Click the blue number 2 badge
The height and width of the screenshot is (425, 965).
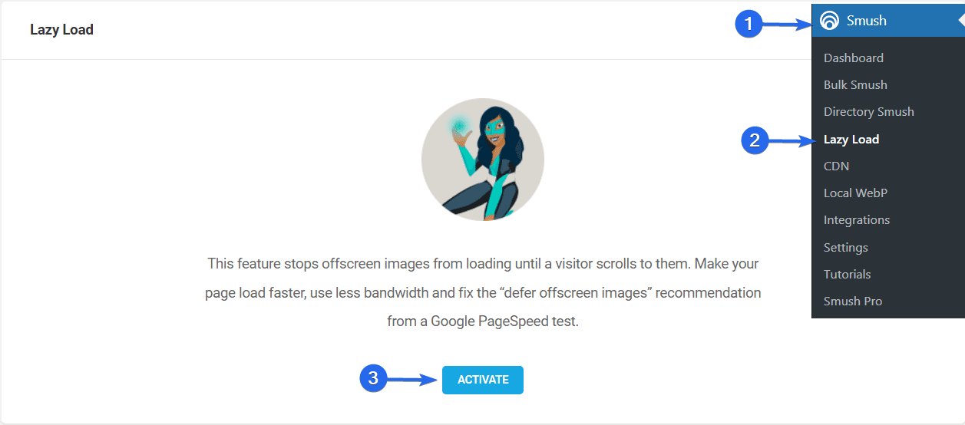click(755, 140)
